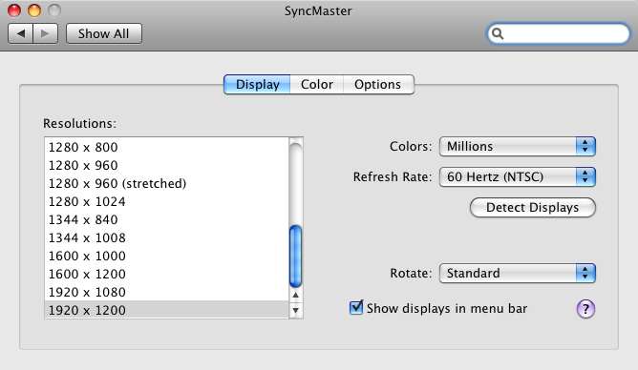The image size is (638, 370).
Task: Click the back navigation arrow
Action: [21, 33]
